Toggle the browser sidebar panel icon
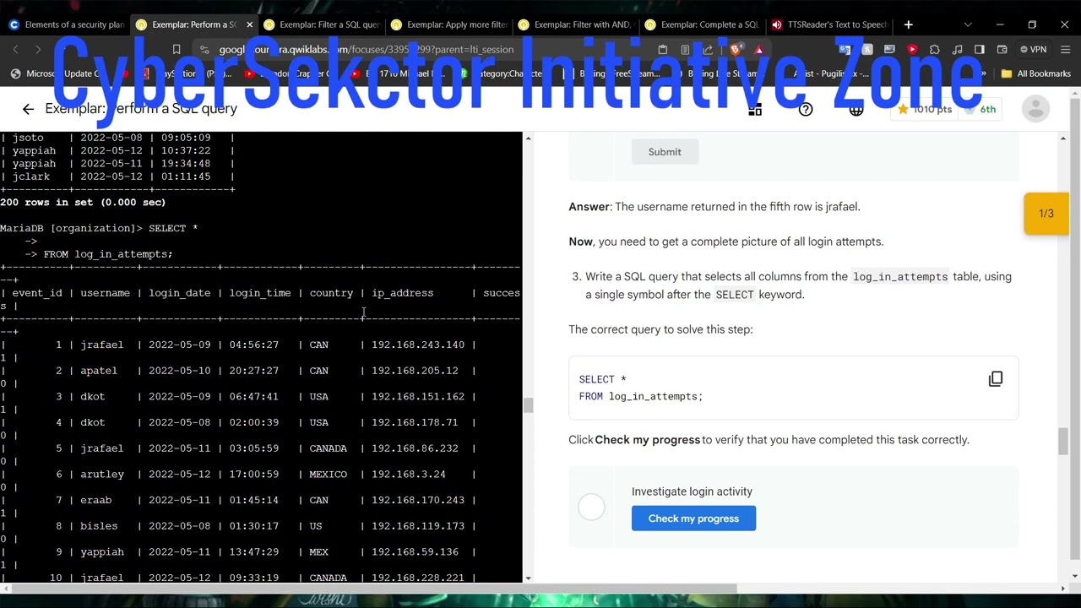Image resolution: width=1081 pixels, height=608 pixels. (x=980, y=49)
